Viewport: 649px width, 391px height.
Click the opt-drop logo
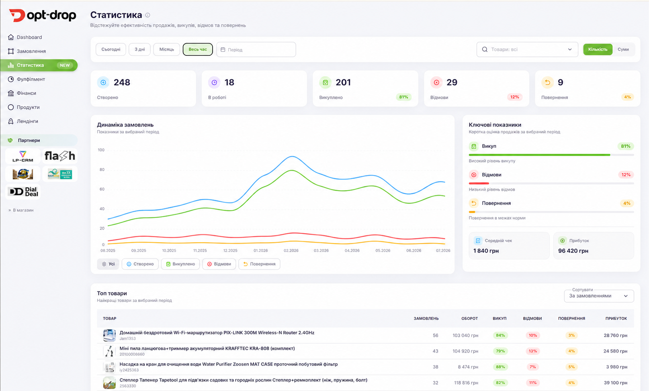click(43, 16)
